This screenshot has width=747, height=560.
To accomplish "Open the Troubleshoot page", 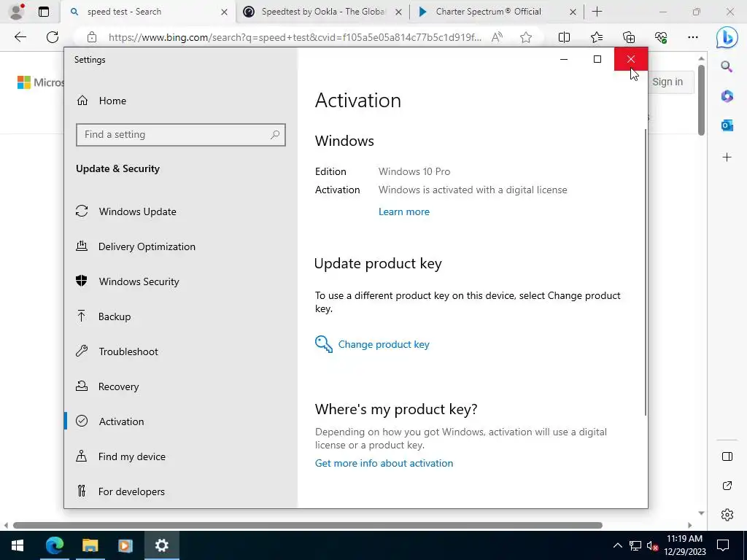I will point(128,351).
